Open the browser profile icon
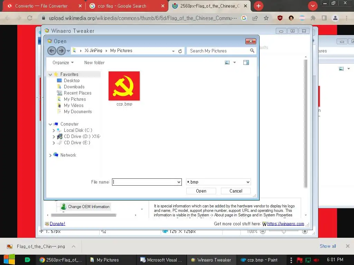 (x=335, y=18)
